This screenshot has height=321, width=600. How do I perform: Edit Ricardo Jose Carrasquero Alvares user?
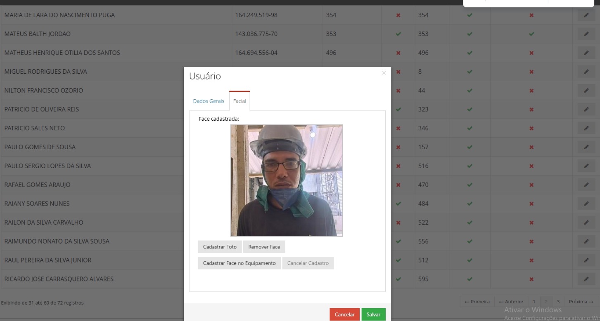click(586, 279)
